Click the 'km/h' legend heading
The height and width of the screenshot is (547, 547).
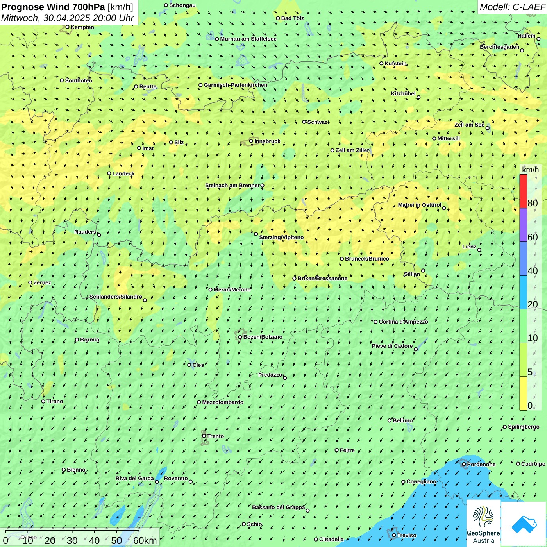[x=530, y=169]
